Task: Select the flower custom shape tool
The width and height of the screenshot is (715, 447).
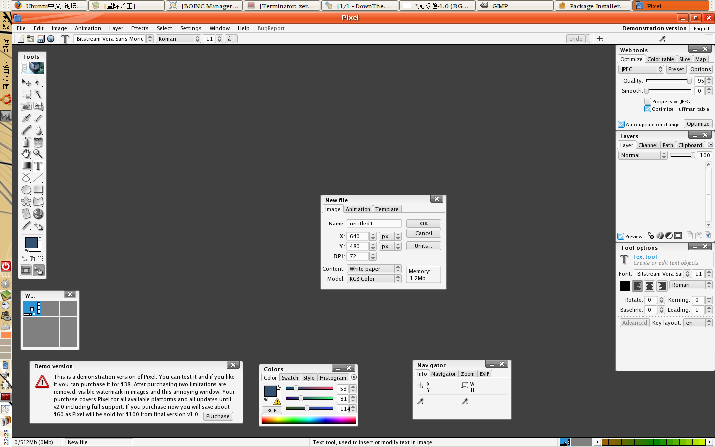Action: (26, 202)
